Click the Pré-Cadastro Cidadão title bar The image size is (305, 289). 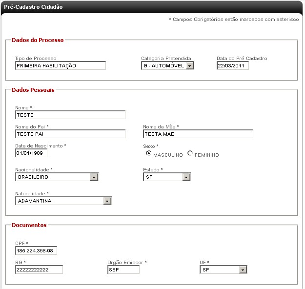coord(33,7)
